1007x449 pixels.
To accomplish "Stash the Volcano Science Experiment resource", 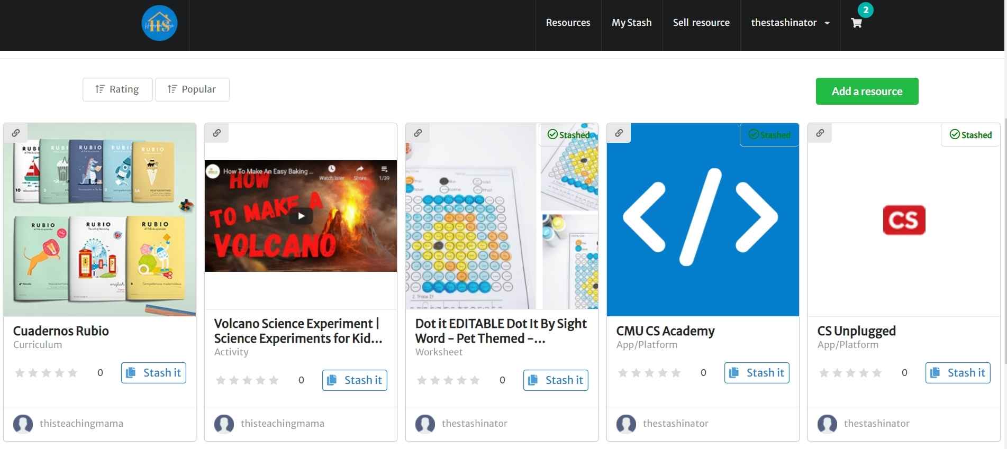I will click(355, 380).
